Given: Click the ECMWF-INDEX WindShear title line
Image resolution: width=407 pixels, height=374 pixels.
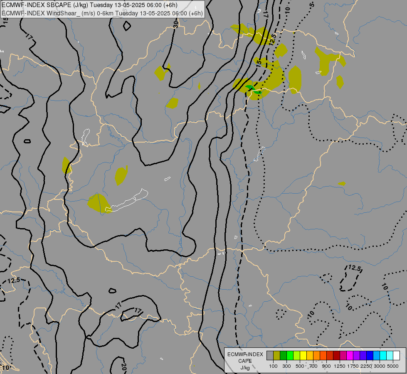Looking at the screenshot, I should 102,13.
